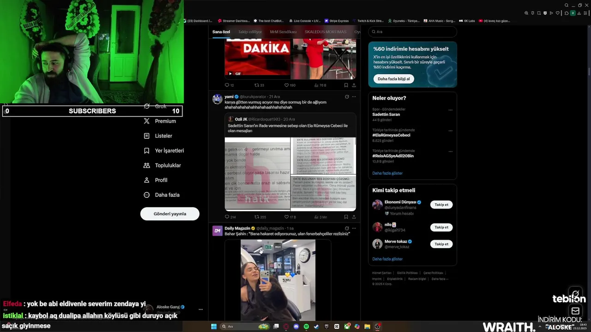Open Grok icon on Daily Magazin post
Screen dimensions: 591x332
tap(347, 228)
